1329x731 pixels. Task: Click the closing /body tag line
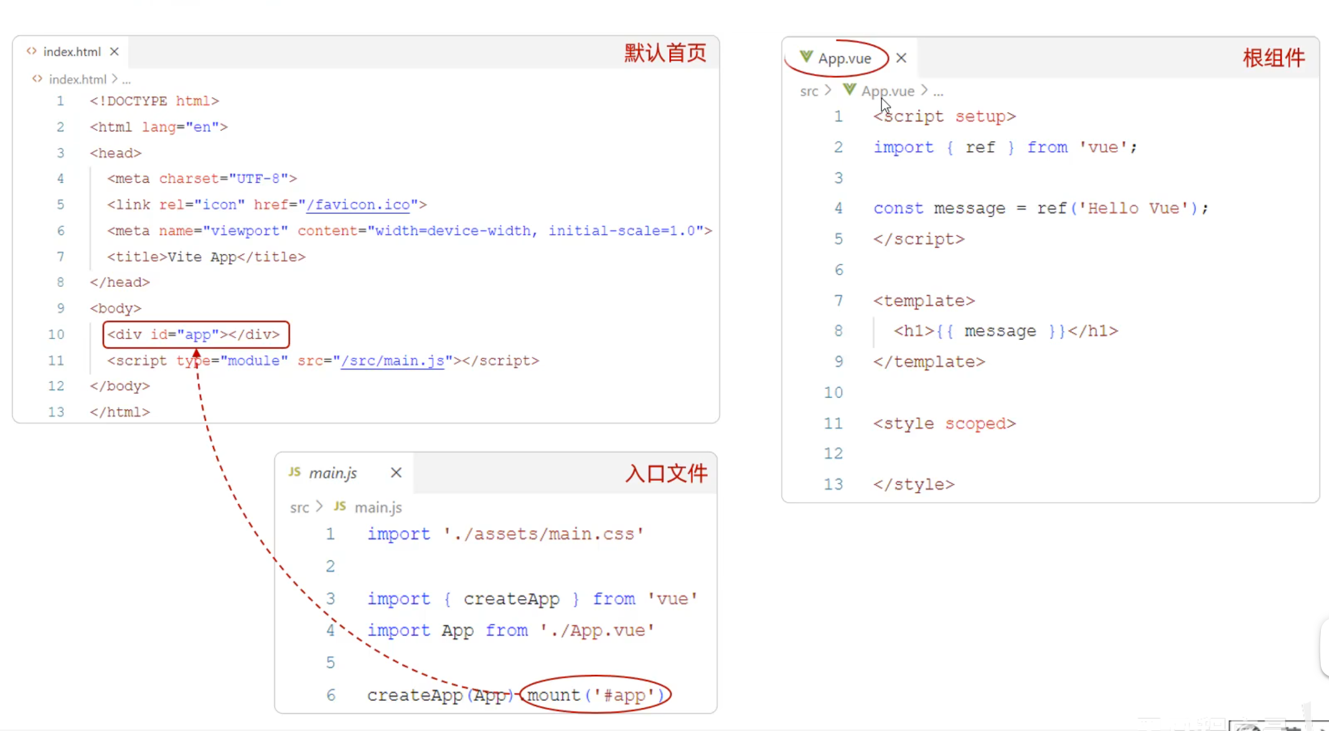pyautogui.click(x=120, y=386)
